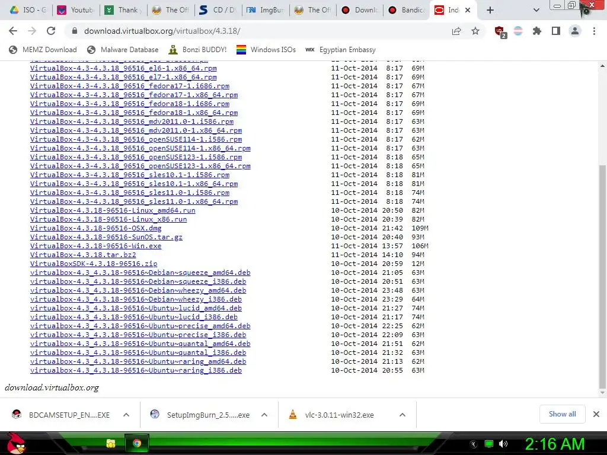Download VirtualBoxSDK-4.3.18-96516.zip
Image resolution: width=607 pixels, height=455 pixels.
[94, 264]
